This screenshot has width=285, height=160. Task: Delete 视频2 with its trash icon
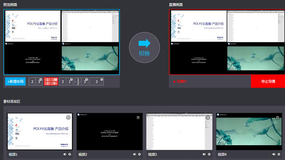[138, 117]
